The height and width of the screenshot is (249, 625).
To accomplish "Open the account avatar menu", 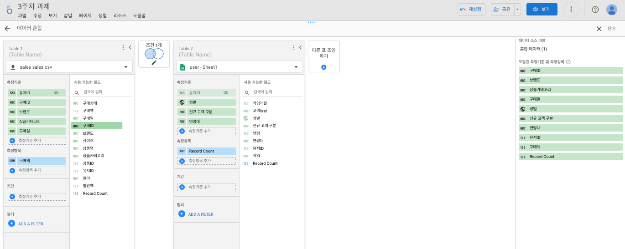I will pos(612,10).
